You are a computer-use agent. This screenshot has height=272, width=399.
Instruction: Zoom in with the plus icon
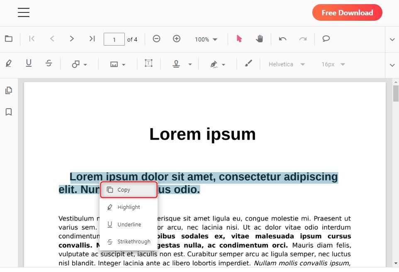click(177, 39)
